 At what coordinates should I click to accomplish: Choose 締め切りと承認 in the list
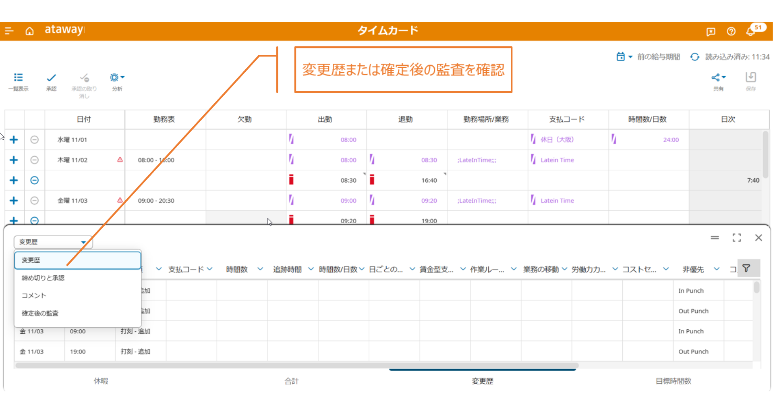[x=43, y=278]
